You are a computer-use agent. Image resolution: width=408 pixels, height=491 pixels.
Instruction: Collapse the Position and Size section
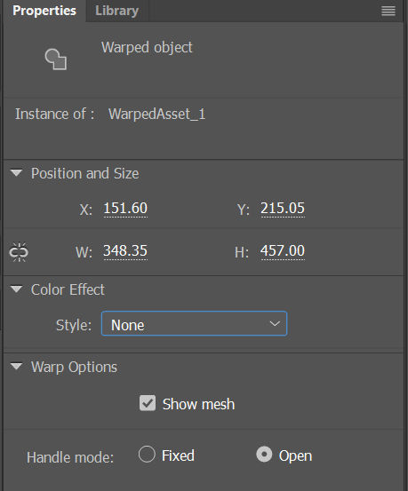point(16,173)
